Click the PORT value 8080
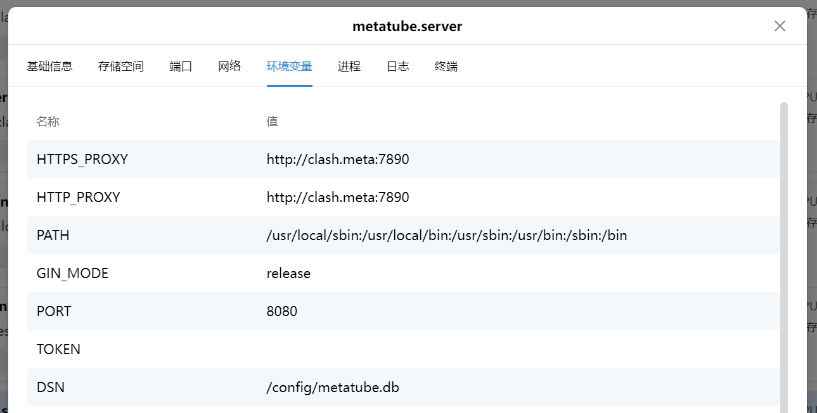 point(282,312)
